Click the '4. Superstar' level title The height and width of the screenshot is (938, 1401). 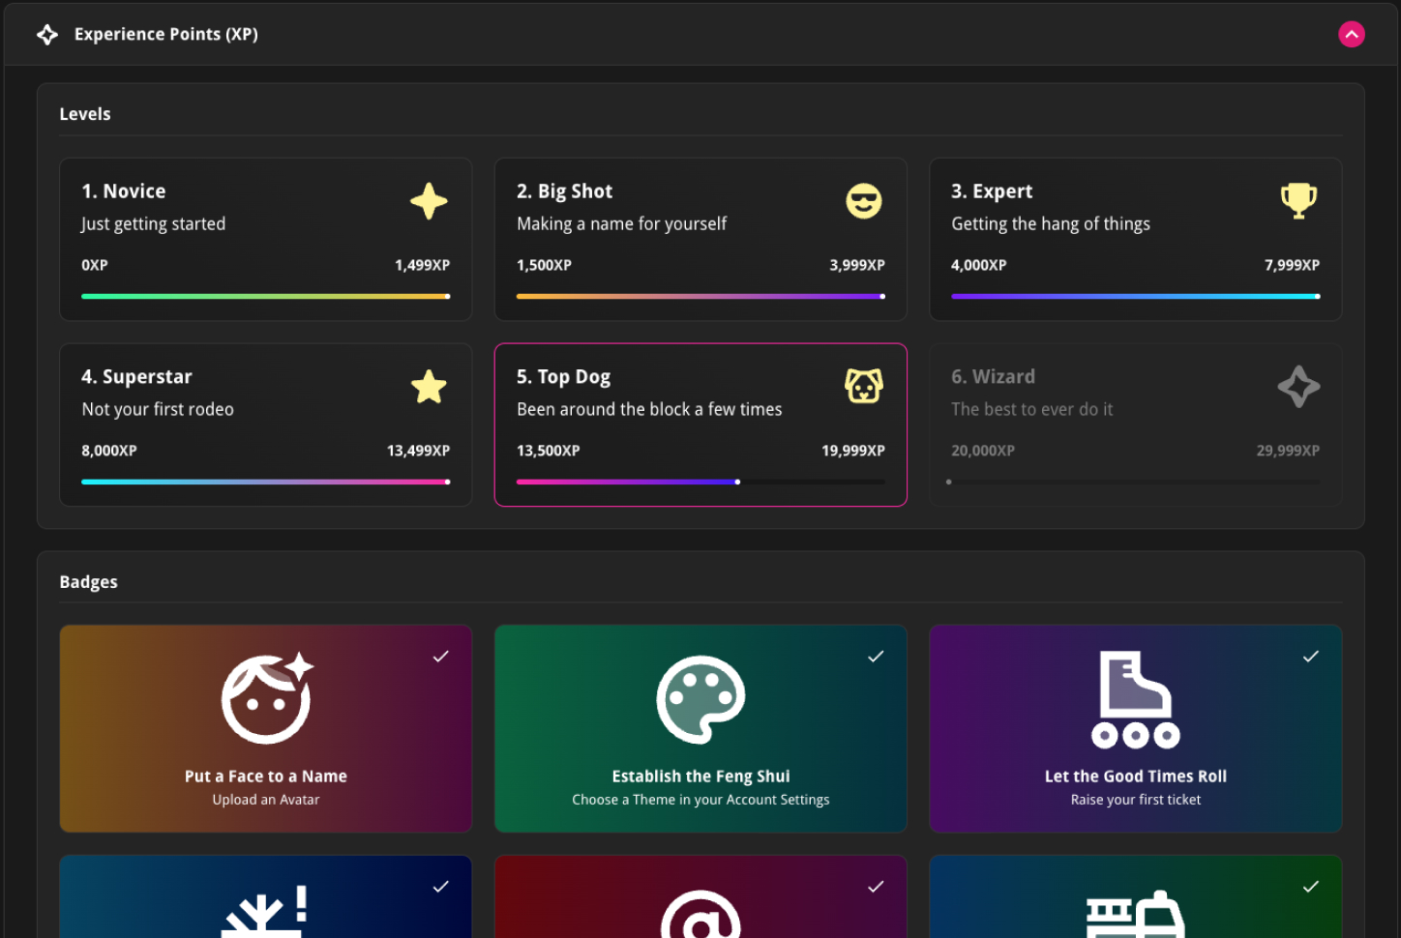(x=136, y=377)
